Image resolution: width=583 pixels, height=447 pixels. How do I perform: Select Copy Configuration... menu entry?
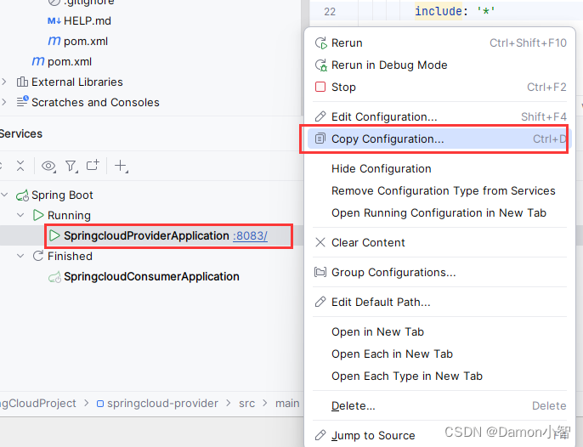click(x=440, y=139)
